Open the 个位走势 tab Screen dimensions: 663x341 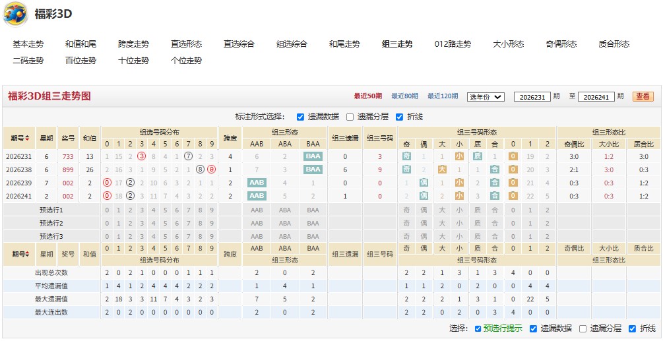(x=187, y=61)
